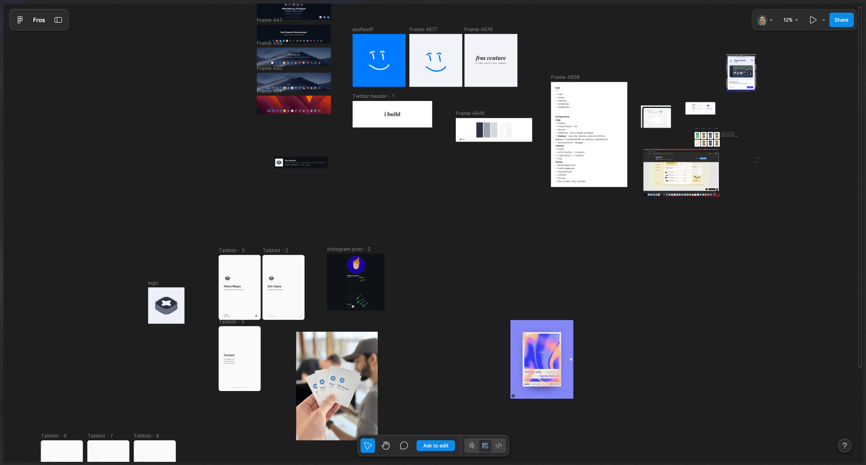Activate the Comment tool
Viewport: 866px width, 465px height.
(404, 446)
